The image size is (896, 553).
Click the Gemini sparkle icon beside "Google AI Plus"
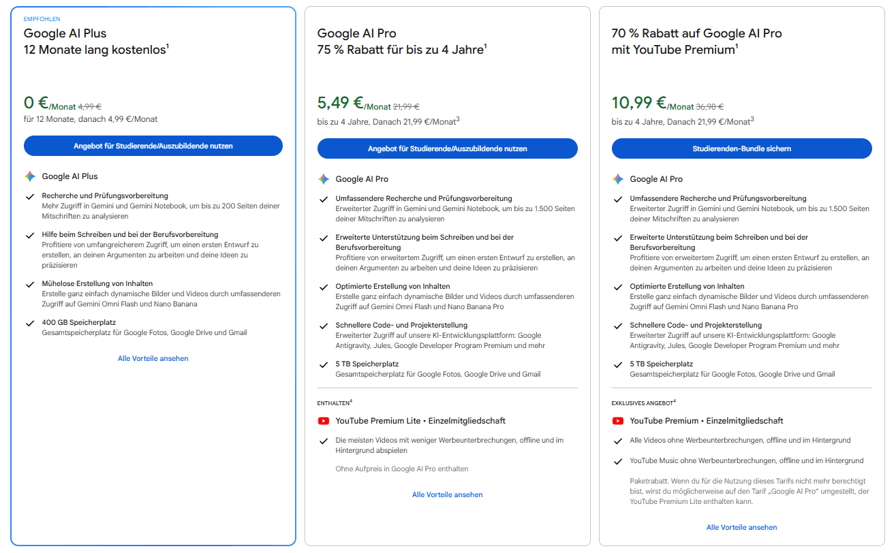click(x=30, y=176)
